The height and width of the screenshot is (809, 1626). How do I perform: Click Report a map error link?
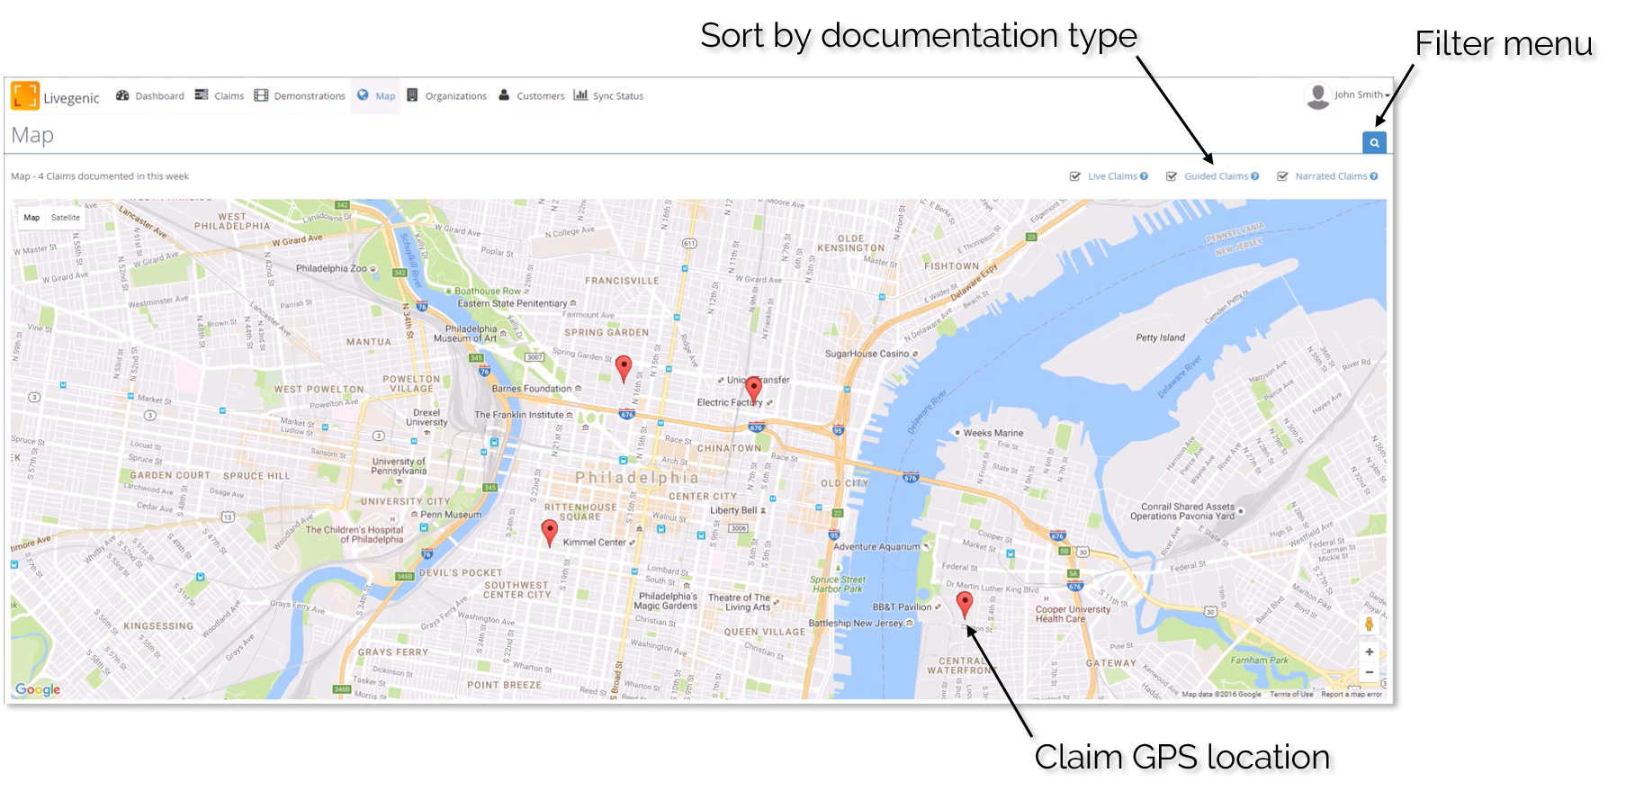pyautogui.click(x=1352, y=694)
